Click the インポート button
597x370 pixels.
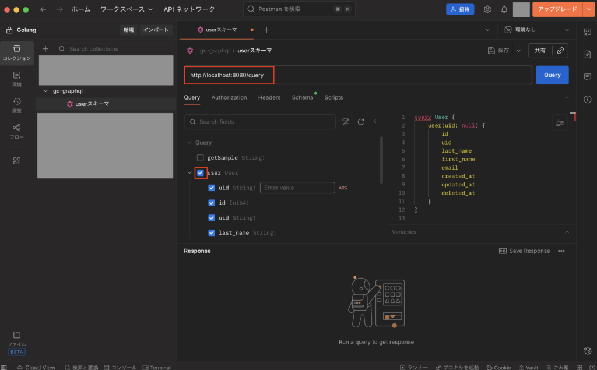pos(156,30)
